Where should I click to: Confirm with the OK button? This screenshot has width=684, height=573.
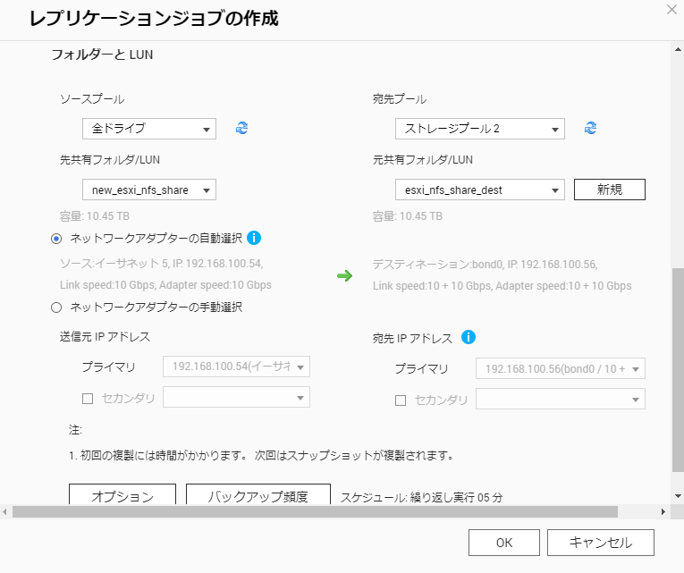coord(504,543)
